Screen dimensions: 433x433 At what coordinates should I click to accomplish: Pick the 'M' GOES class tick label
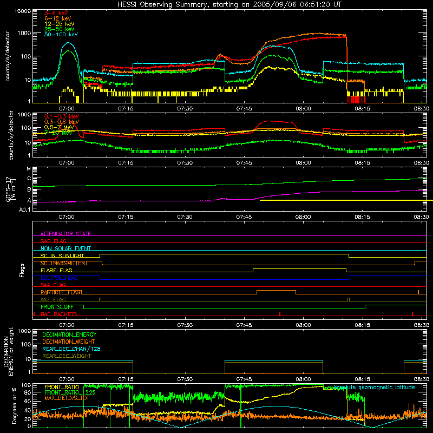point(29,169)
